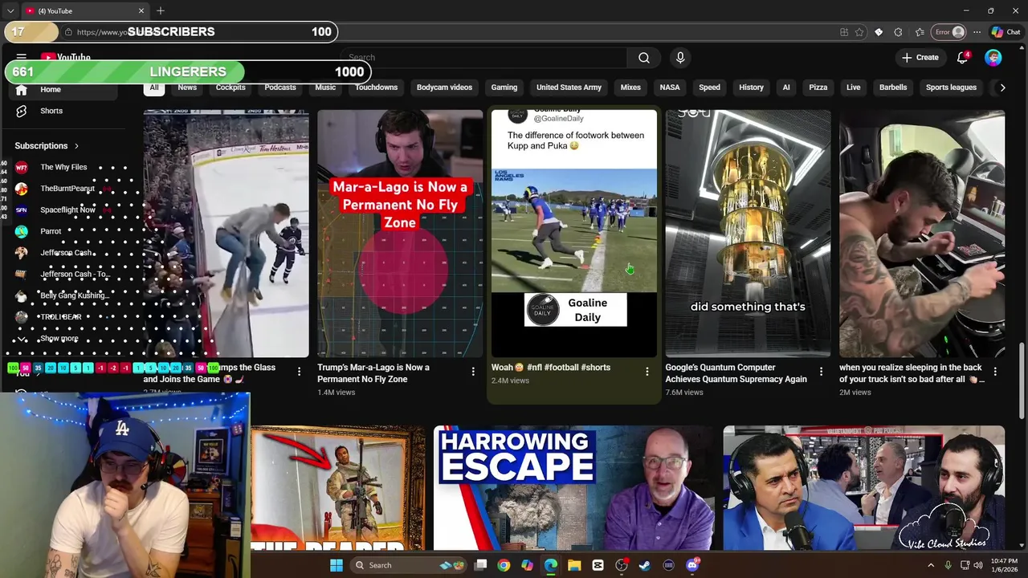
Task: Open Windows Start menu
Action: coord(336,565)
